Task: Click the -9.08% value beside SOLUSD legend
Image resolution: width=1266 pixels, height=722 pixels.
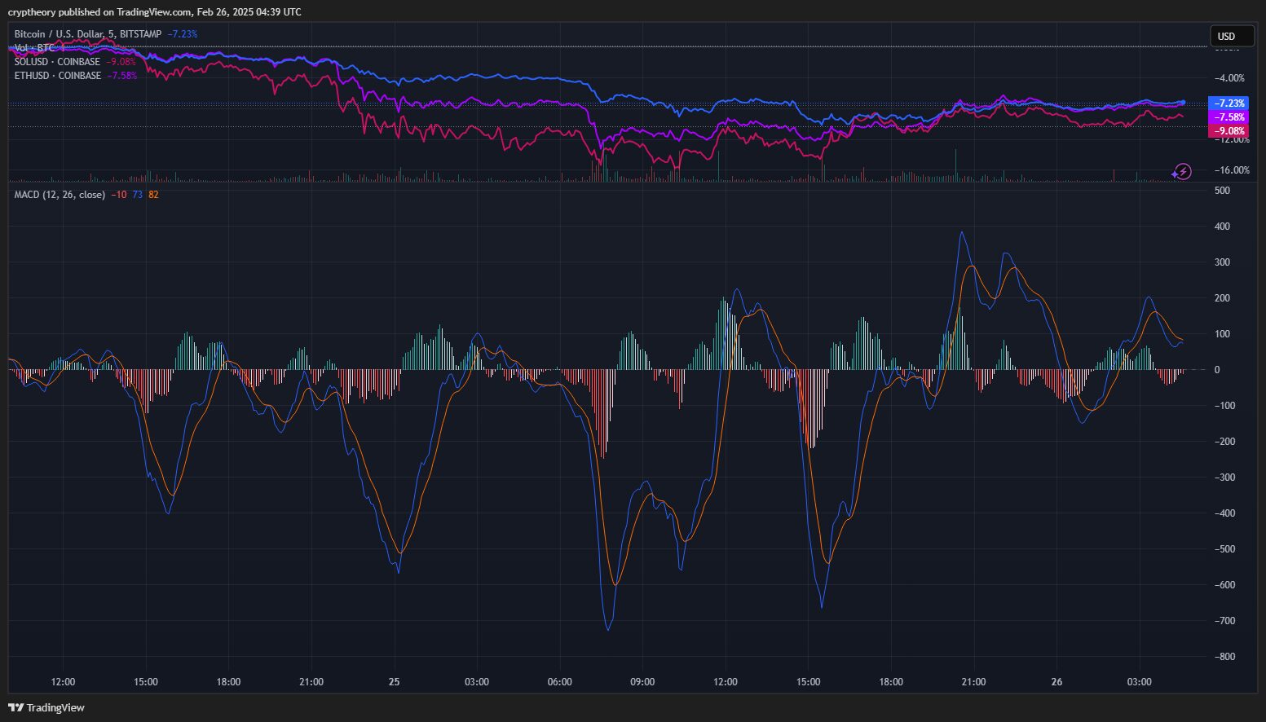Action: click(121, 62)
